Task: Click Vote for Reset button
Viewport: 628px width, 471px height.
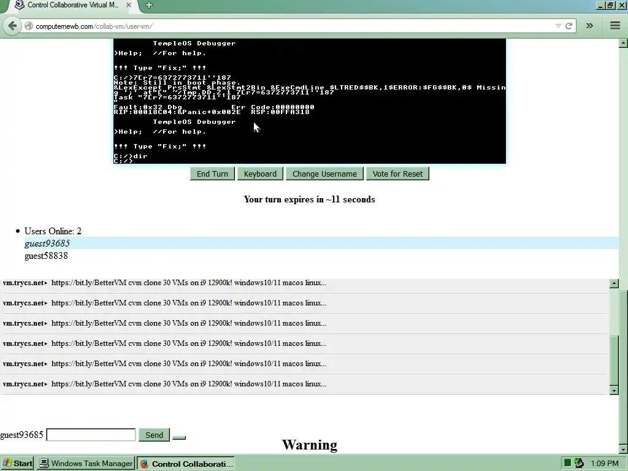Action: [397, 174]
